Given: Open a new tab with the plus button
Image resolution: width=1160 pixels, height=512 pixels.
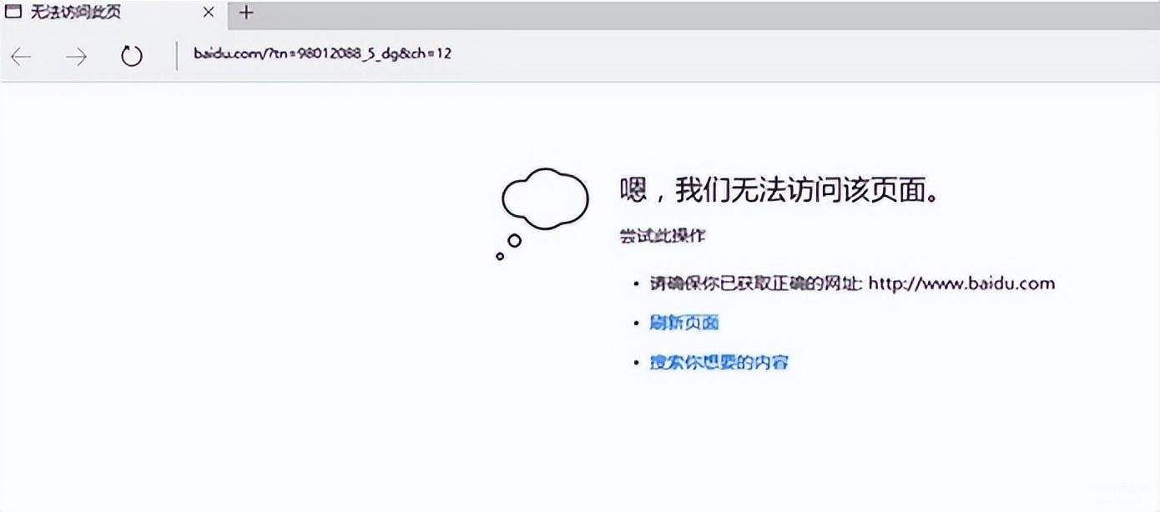Looking at the screenshot, I should pyautogui.click(x=246, y=13).
